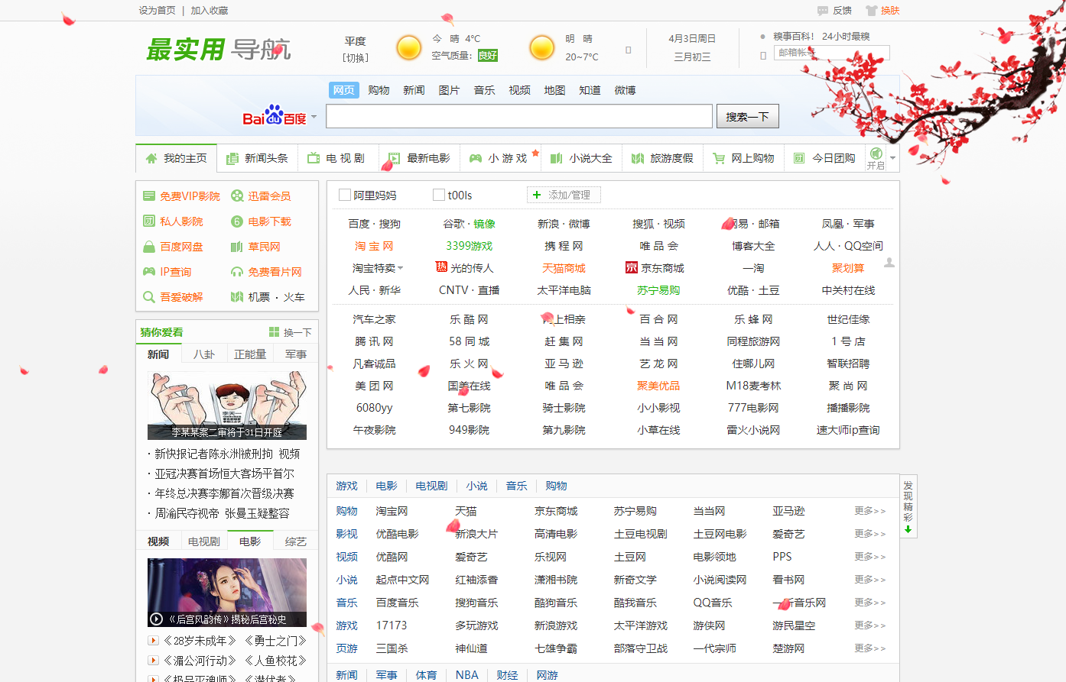
Task: Click the user avatar icon beside site grid
Action: tap(889, 263)
